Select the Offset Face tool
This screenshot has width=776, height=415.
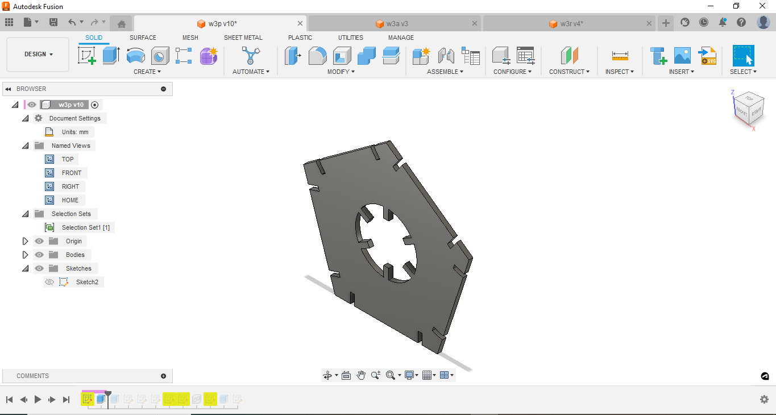tap(391, 56)
